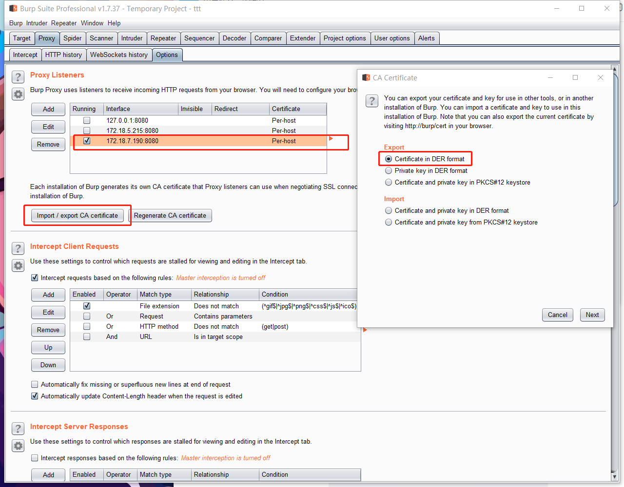The height and width of the screenshot is (487, 624).
Task: Click Edit button for Proxy Listeners
Action: [x=48, y=127]
